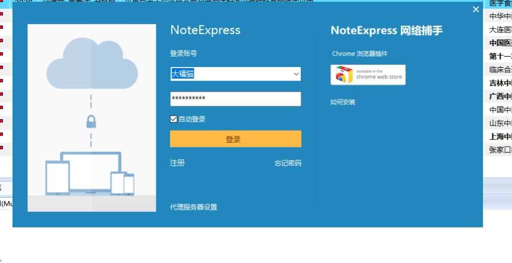Expand the account name dropdown arrow
The width and height of the screenshot is (512, 263).
coord(296,74)
